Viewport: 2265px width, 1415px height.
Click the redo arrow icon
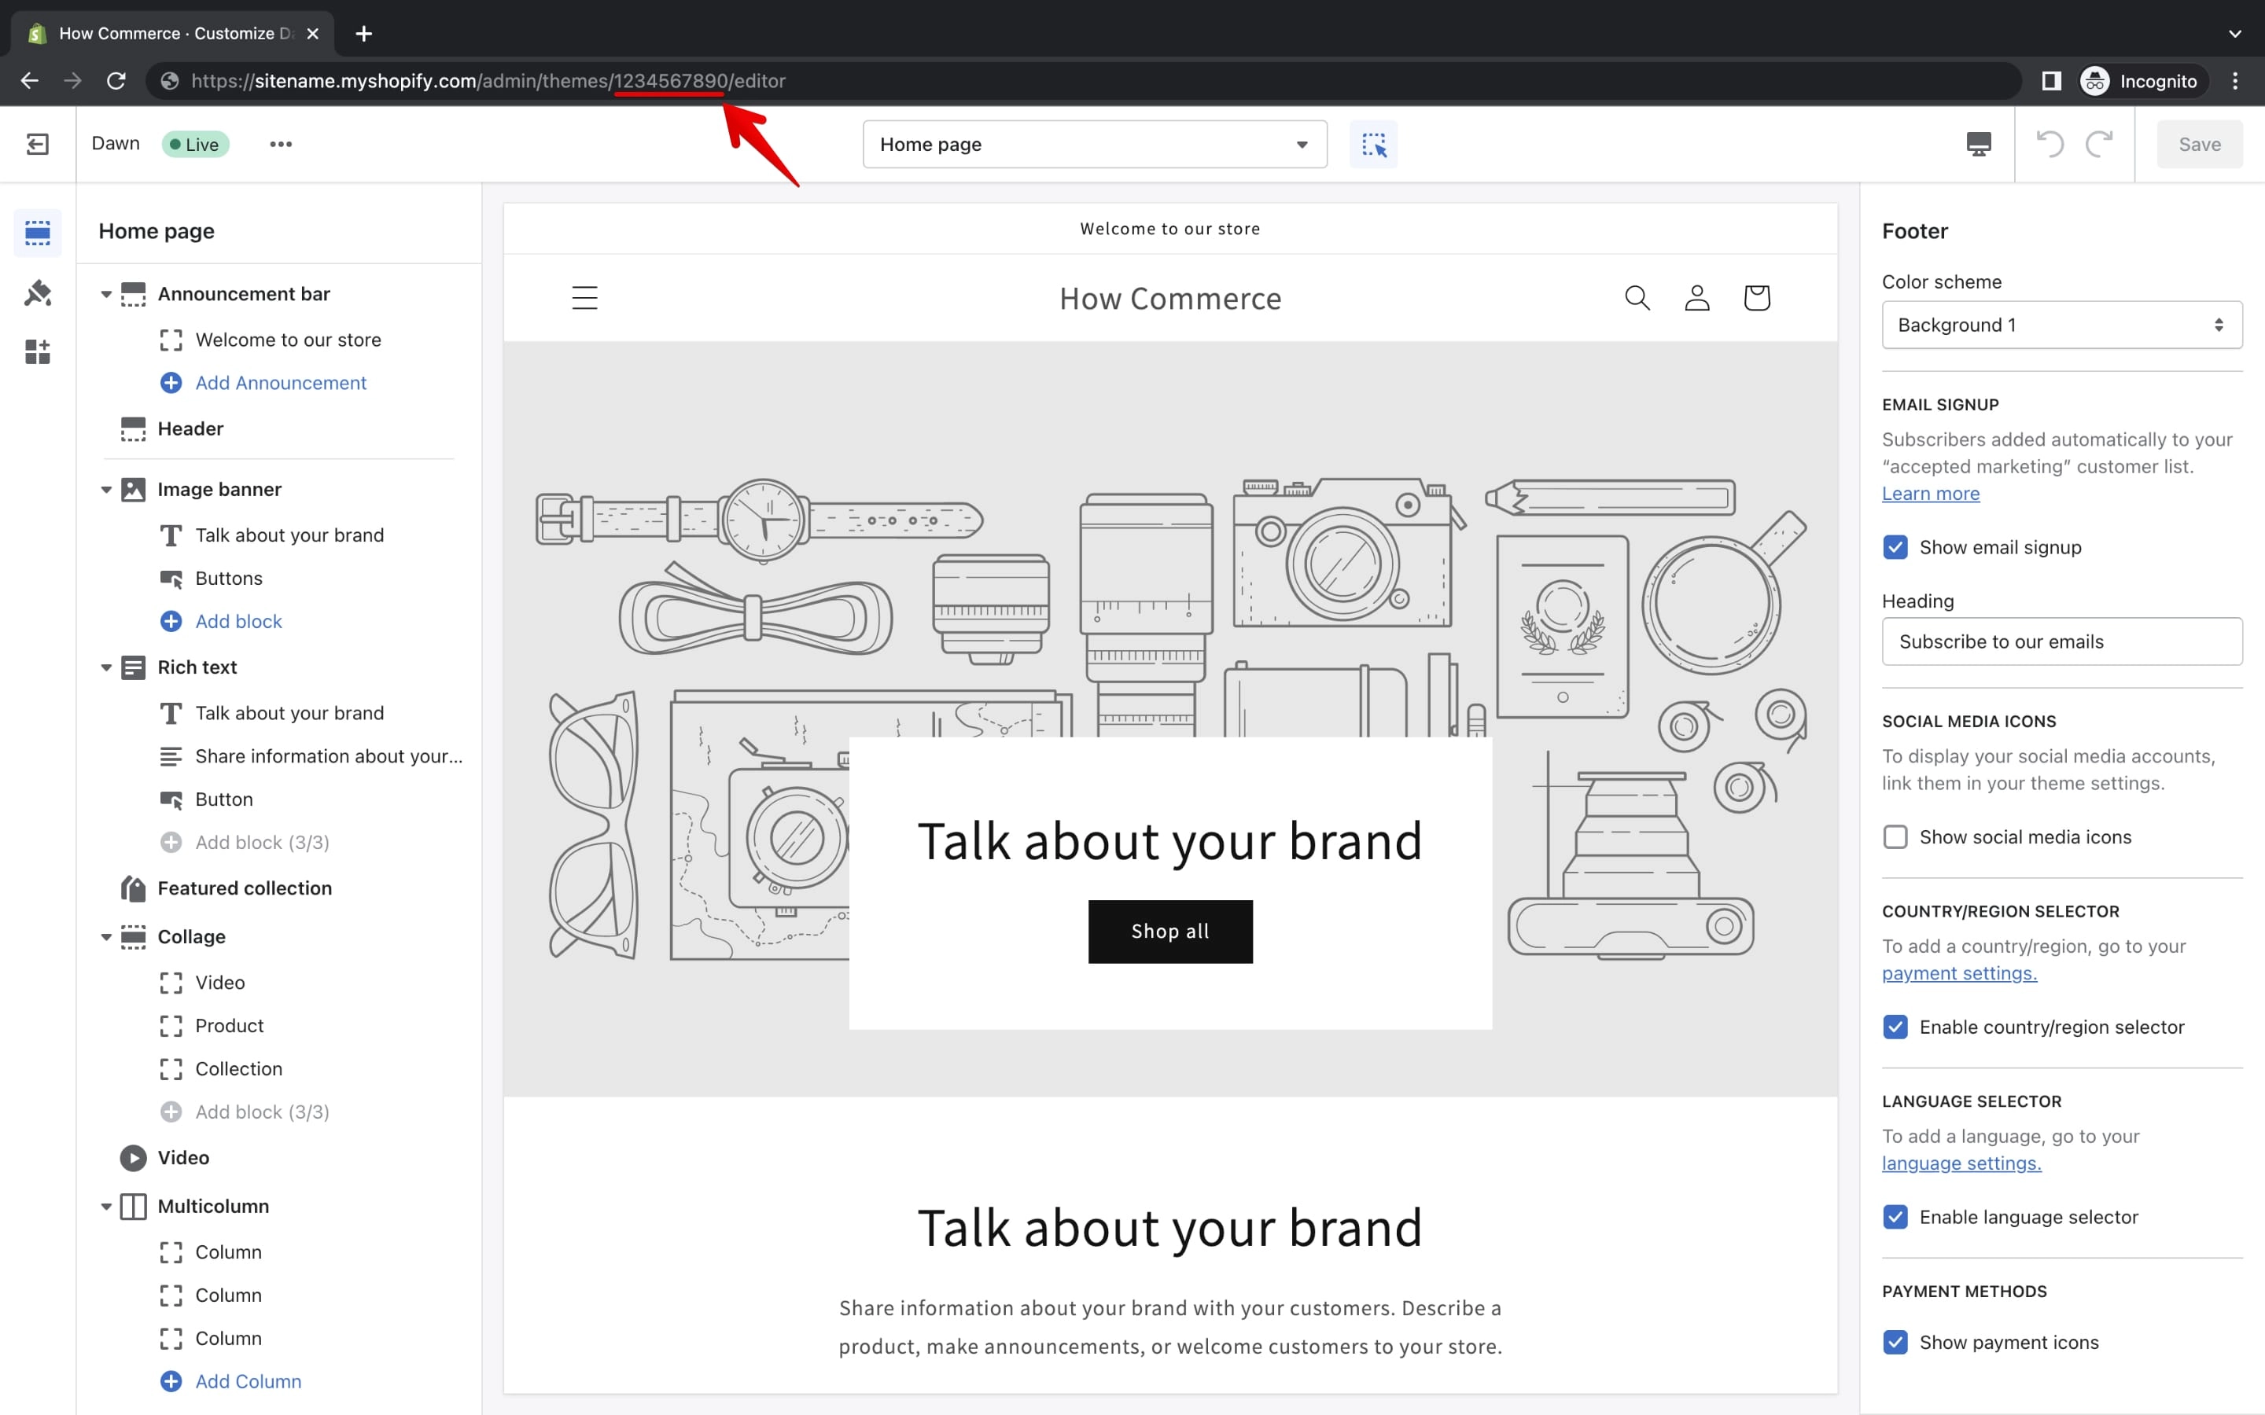coord(2099,144)
